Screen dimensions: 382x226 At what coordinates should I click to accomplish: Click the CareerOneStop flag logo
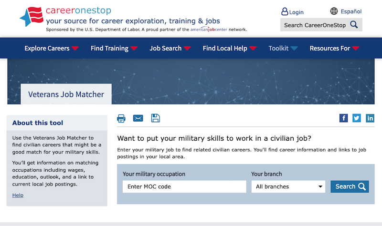[32, 17]
